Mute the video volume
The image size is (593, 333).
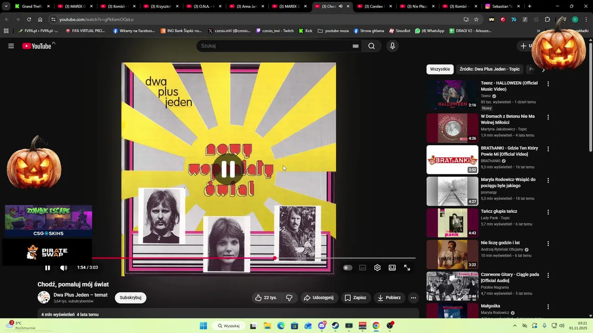click(63, 268)
